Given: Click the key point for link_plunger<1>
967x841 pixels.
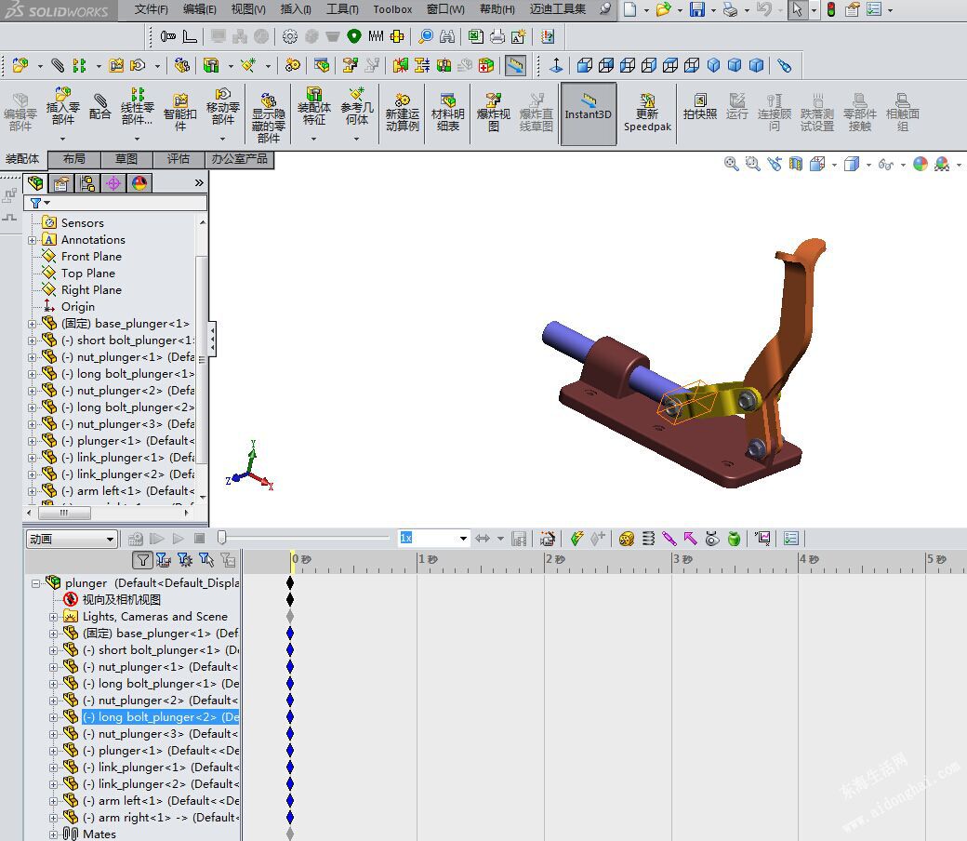Looking at the screenshot, I should (x=290, y=768).
